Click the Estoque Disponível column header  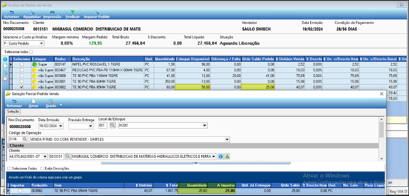[x=193, y=59]
